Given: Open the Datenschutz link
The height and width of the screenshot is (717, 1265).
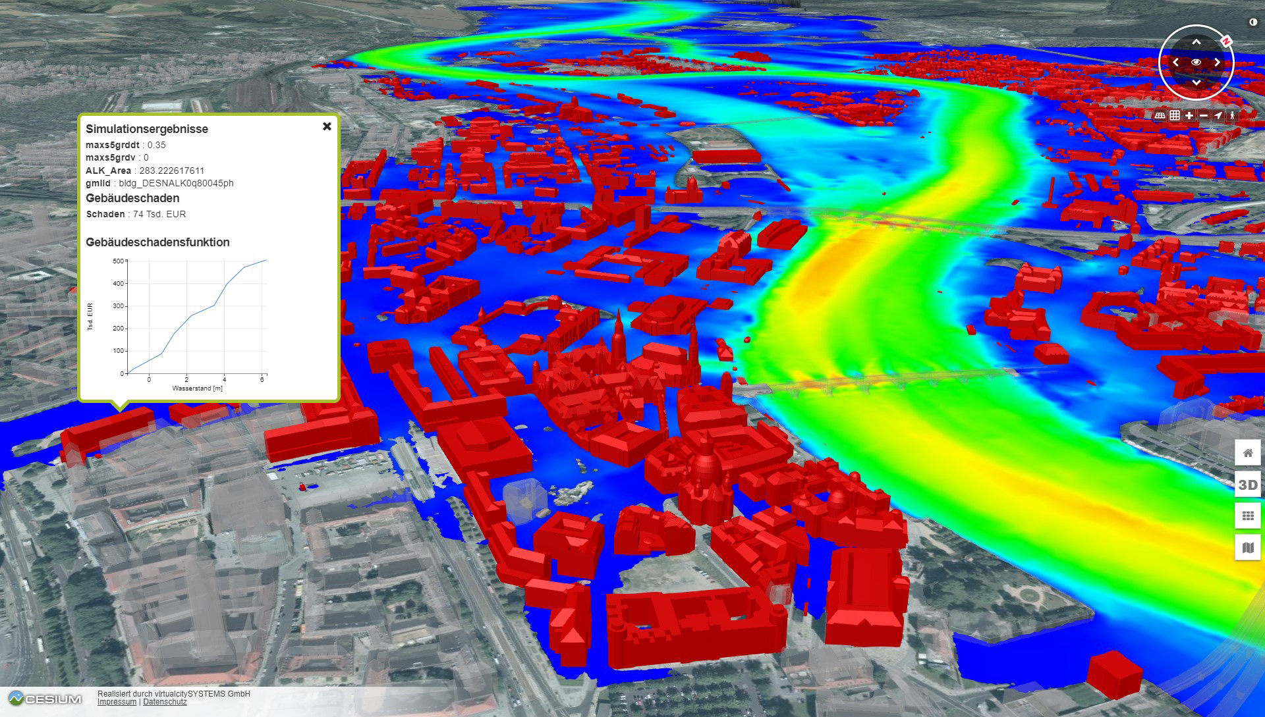Looking at the screenshot, I should tap(165, 703).
